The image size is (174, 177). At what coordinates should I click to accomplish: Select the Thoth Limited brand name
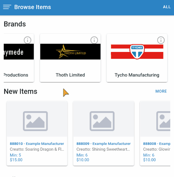click(x=70, y=75)
